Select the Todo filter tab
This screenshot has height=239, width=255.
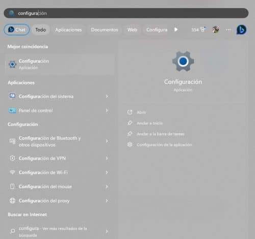(40, 29)
